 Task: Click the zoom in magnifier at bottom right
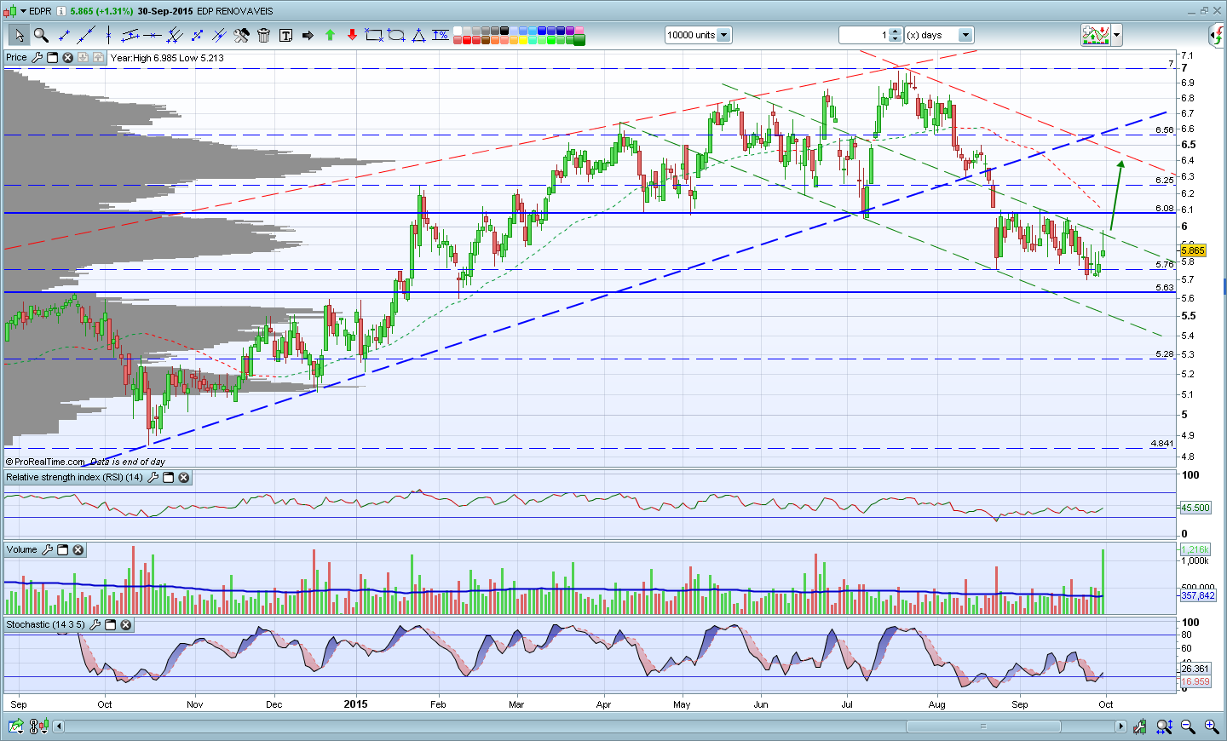pos(1211,727)
